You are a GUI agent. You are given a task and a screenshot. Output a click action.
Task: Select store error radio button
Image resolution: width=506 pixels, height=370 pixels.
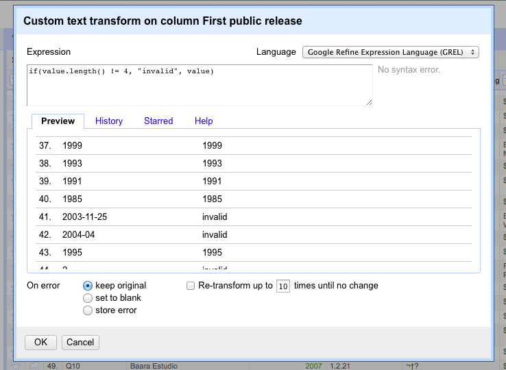(88, 310)
